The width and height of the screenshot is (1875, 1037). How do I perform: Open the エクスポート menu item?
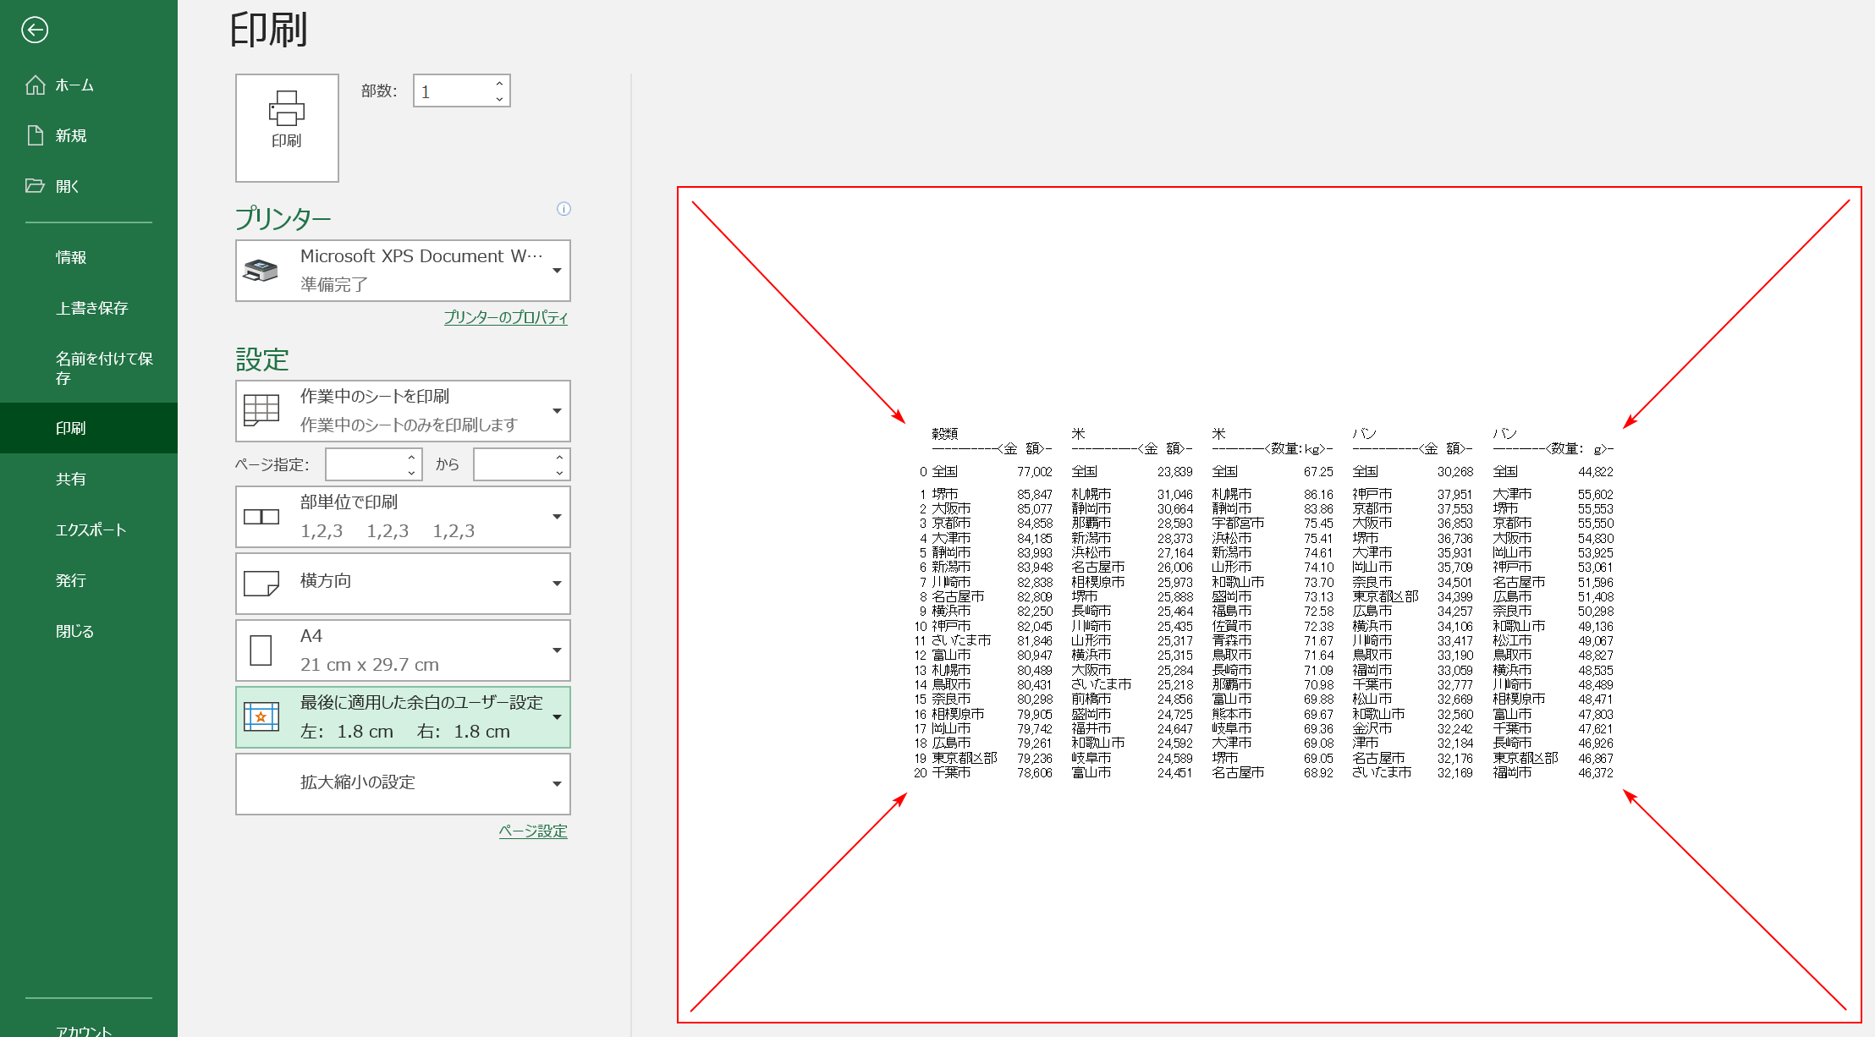coord(89,529)
